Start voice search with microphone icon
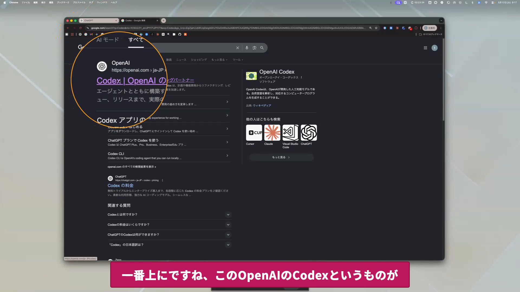The width and height of the screenshot is (520, 292). (247, 48)
